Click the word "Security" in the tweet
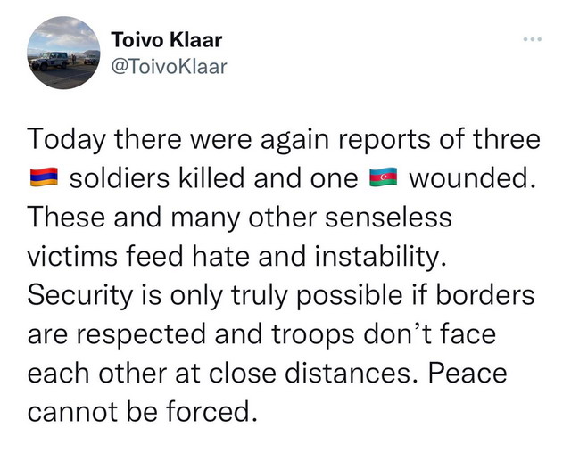The width and height of the screenshot is (571, 469). 79,295
